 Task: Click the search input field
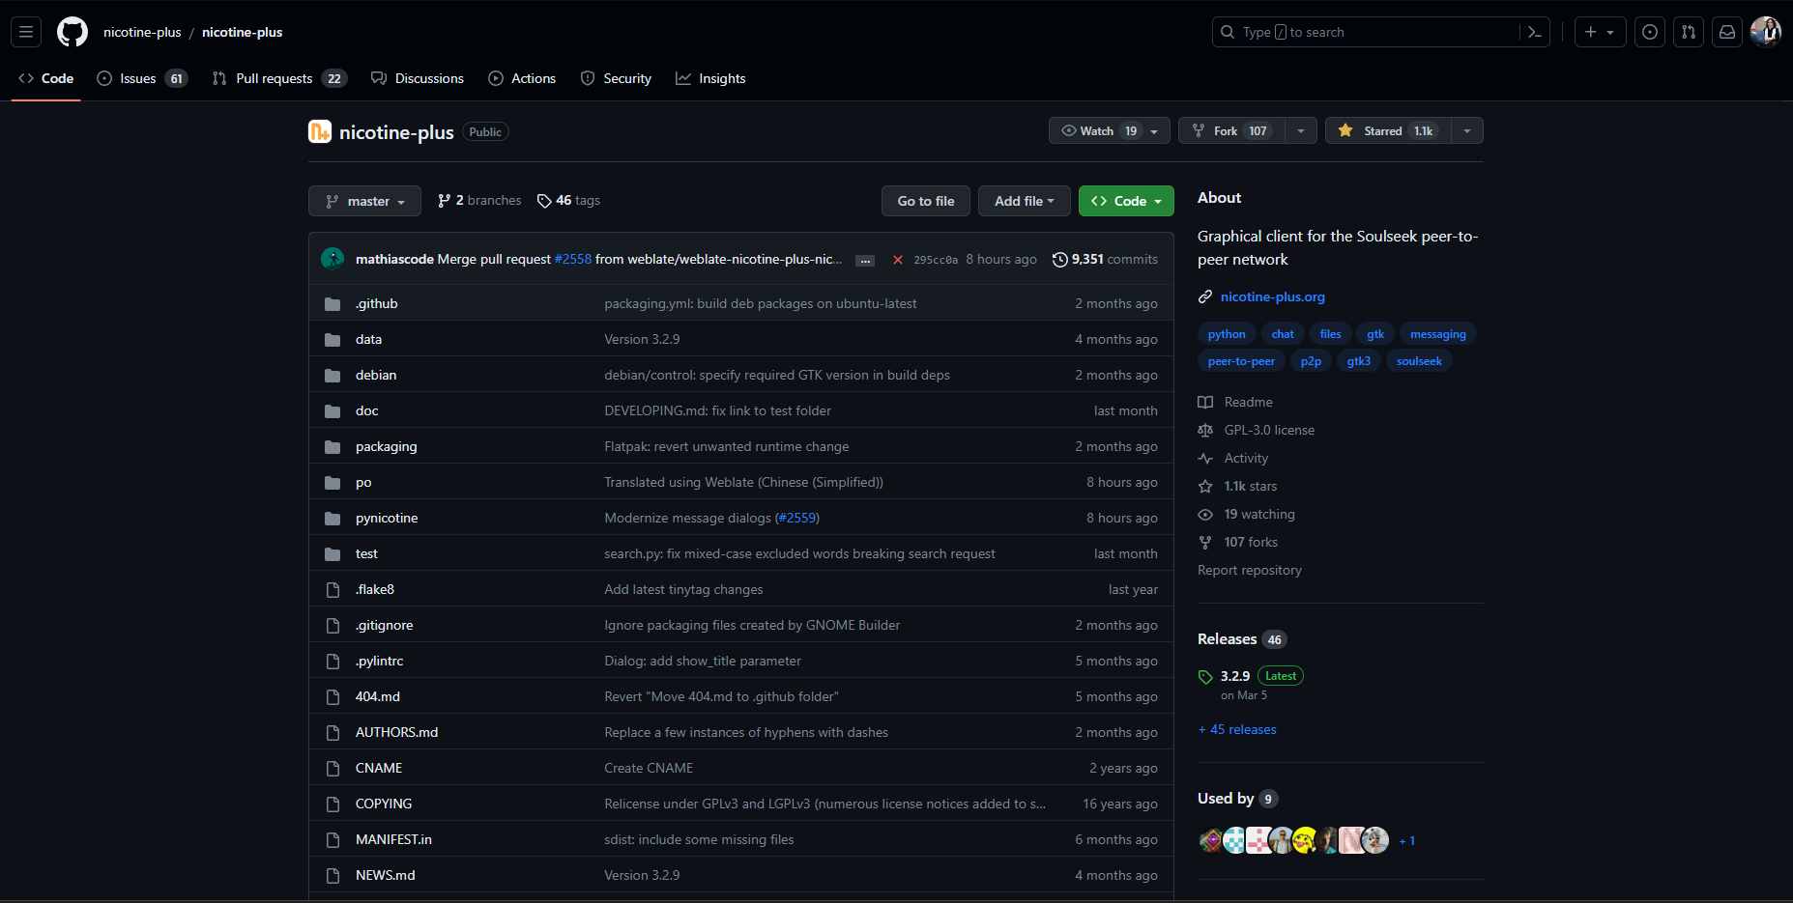click(1368, 32)
